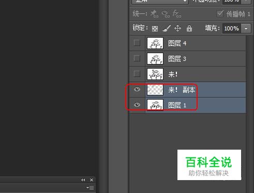Toggle the lock position move icon
Image resolution: width=254 pixels, height=193 pixels.
(177, 28)
